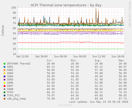Click the TCPU dark green legend swatch

[x=5, y=92]
